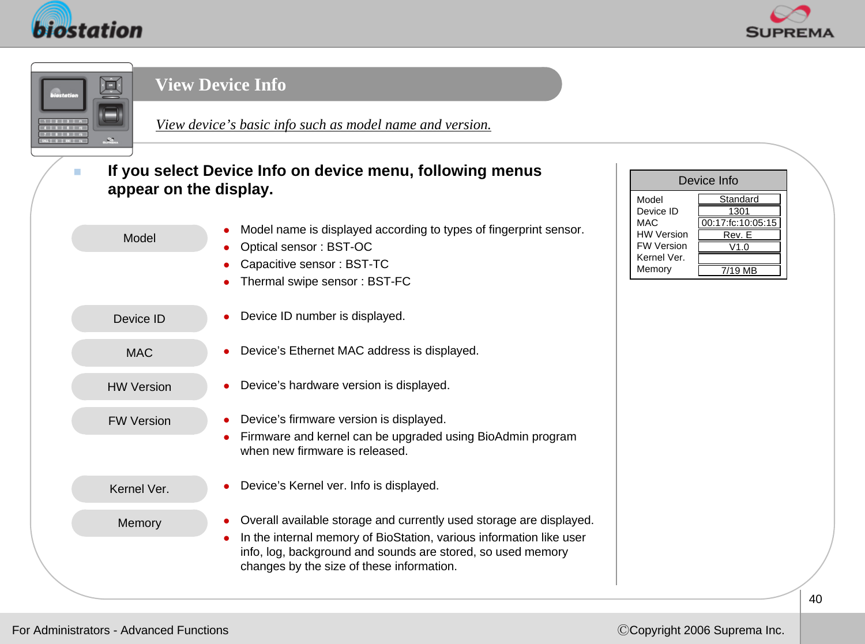Click the Memory label in Device Info panel

coord(654,269)
